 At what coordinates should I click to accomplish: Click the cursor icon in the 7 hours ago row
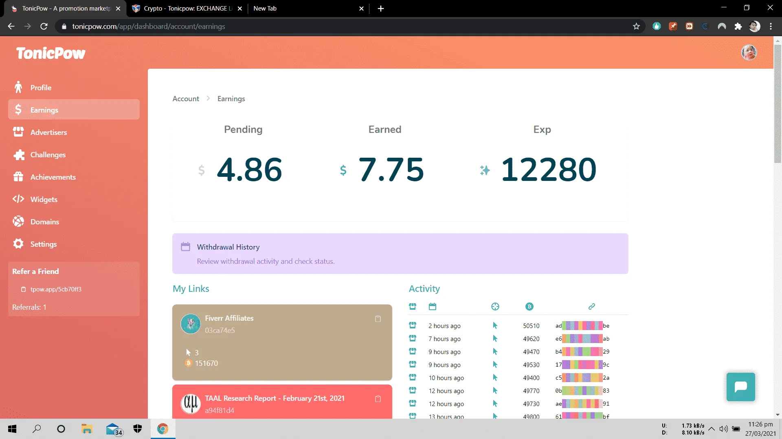coord(495,339)
